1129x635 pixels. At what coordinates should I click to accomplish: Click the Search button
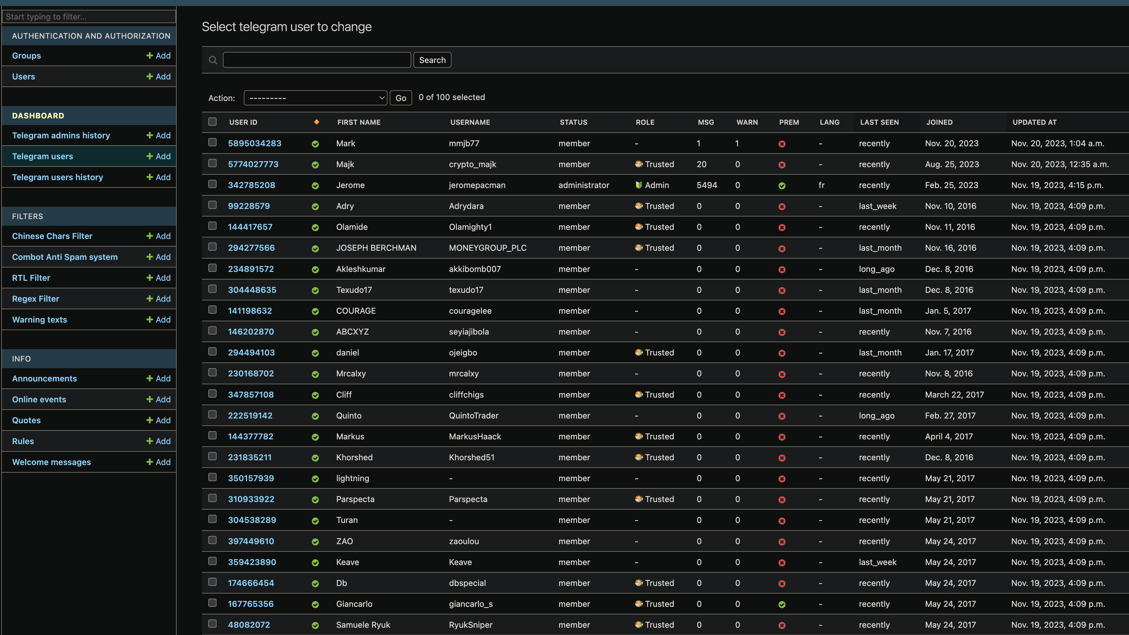pyautogui.click(x=432, y=60)
